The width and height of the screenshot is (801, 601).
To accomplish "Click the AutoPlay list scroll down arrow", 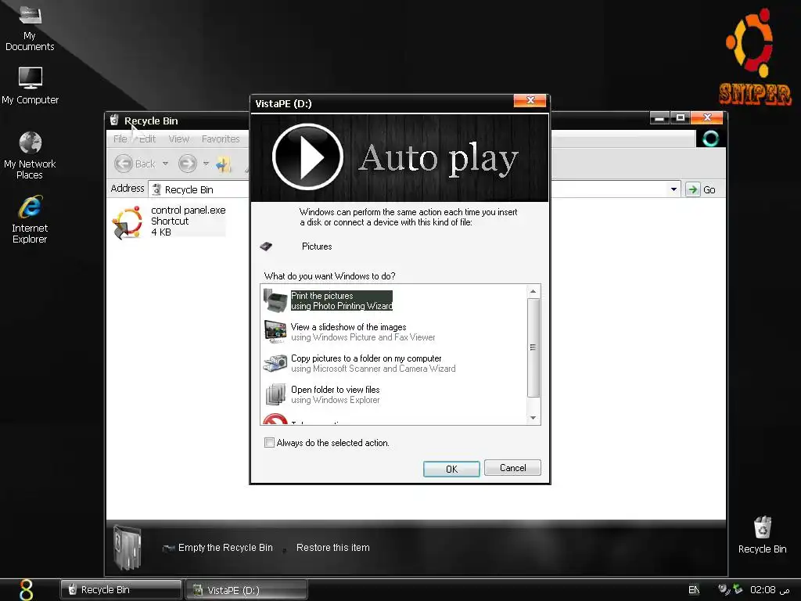I will [533, 418].
